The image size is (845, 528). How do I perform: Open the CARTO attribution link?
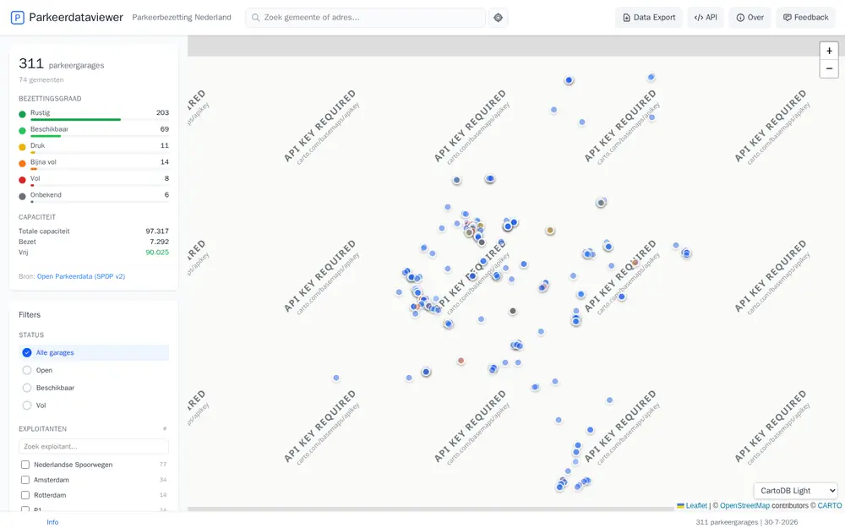830,505
